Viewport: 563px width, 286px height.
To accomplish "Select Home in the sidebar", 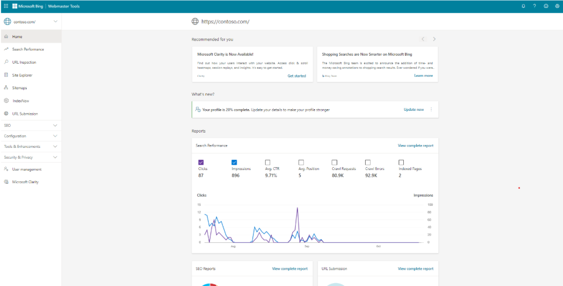I will 31,36.
